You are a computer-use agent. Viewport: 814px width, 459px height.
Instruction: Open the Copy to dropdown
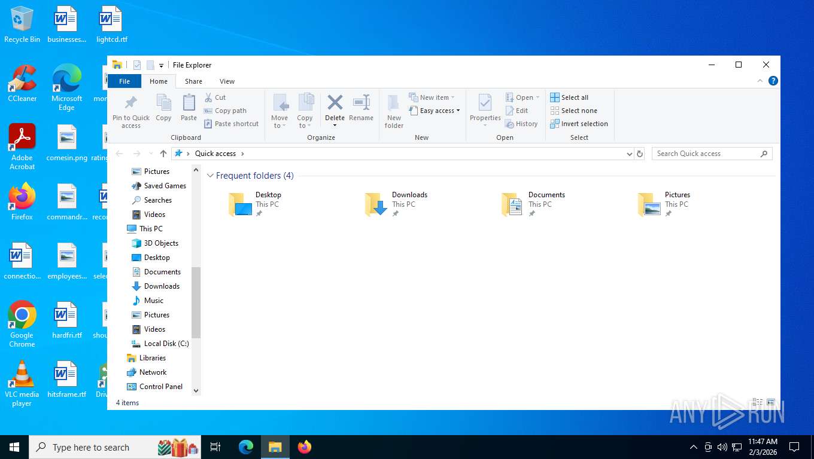305,111
